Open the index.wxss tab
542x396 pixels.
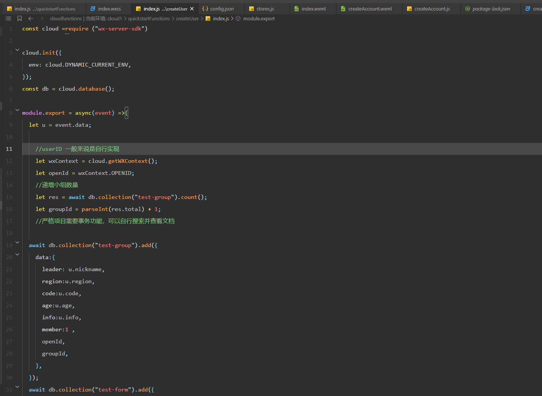[109, 9]
